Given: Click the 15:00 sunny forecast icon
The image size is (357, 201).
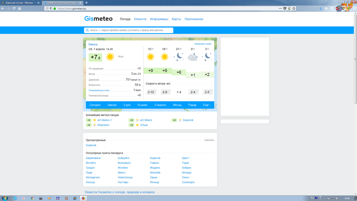Looking at the screenshot, I should click(150, 57).
